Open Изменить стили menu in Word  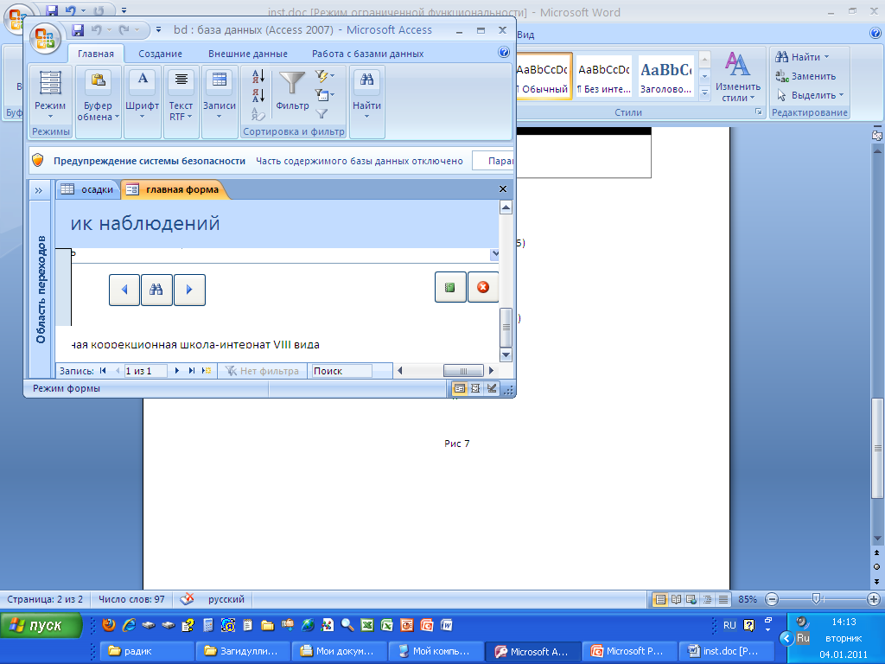(x=738, y=77)
